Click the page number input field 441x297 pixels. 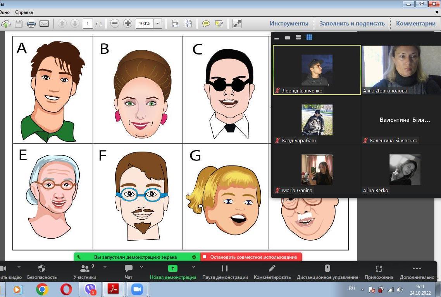click(x=88, y=24)
